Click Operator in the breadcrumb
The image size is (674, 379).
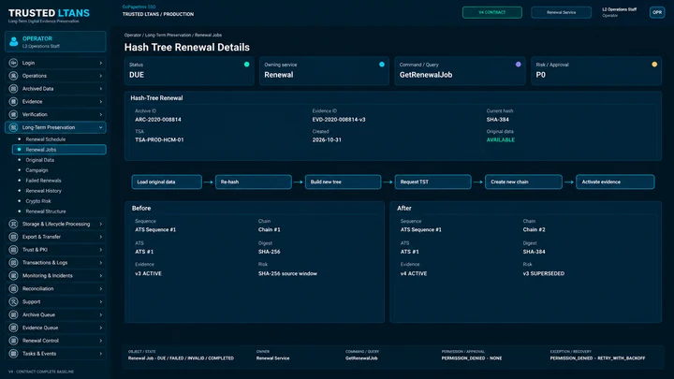pos(132,36)
